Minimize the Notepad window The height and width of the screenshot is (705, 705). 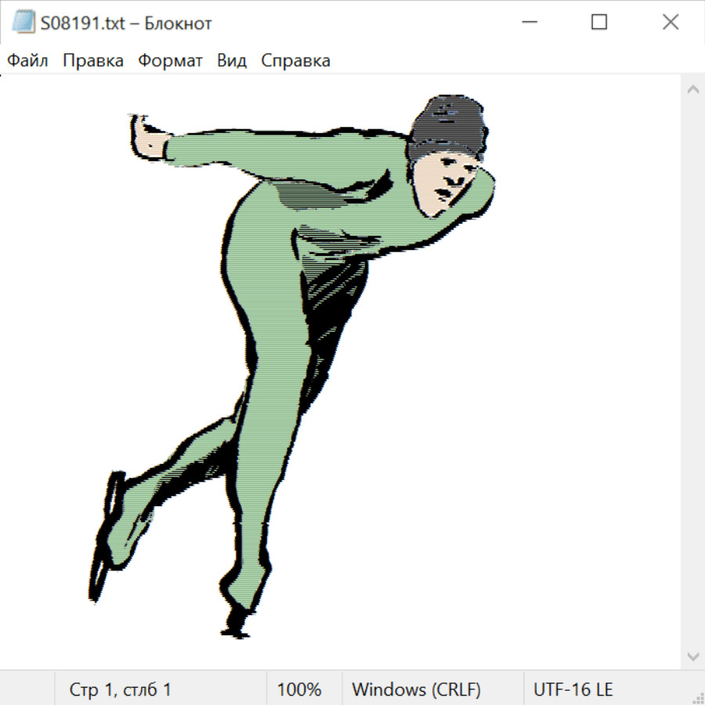pyautogui.click(x=527, y=23)
